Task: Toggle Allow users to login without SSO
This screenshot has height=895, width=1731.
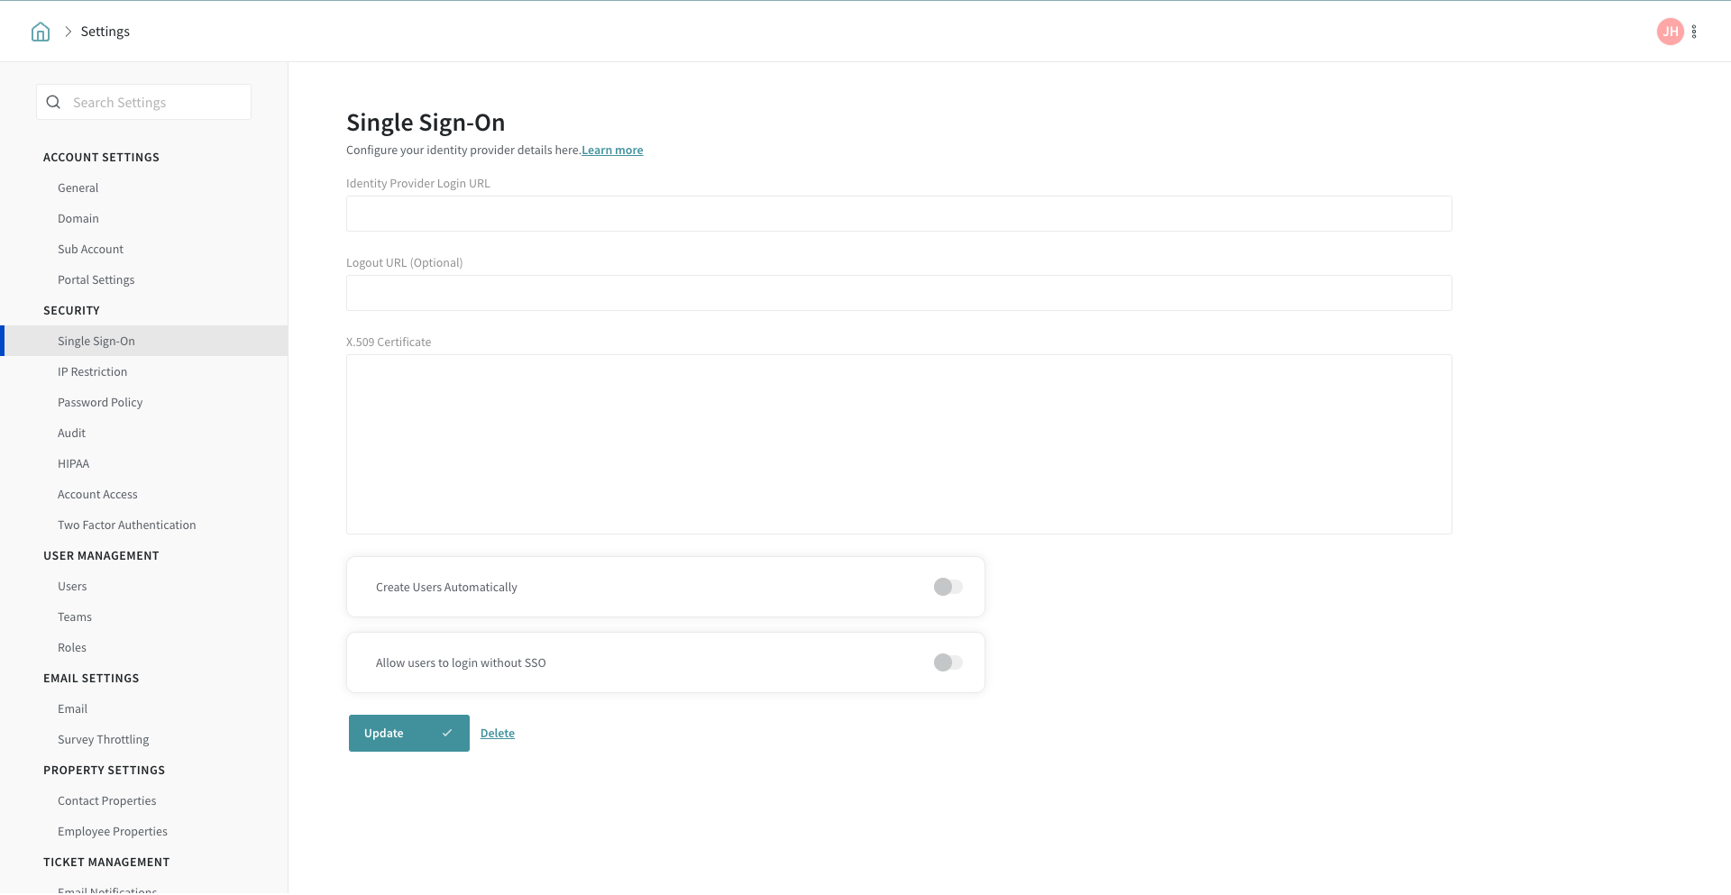Action: 948,662
